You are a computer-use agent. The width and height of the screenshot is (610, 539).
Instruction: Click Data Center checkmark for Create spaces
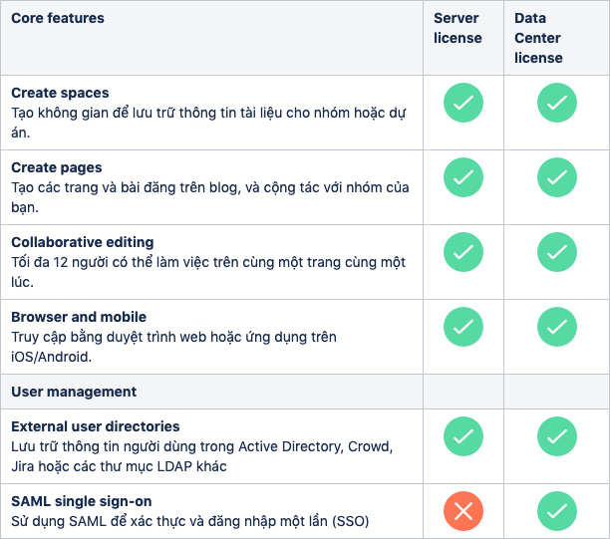pyautogui.click(x=557, y=103)
